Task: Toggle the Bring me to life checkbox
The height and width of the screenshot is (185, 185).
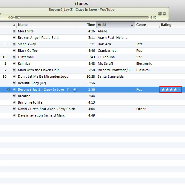Action: click(x=14, y=102)
